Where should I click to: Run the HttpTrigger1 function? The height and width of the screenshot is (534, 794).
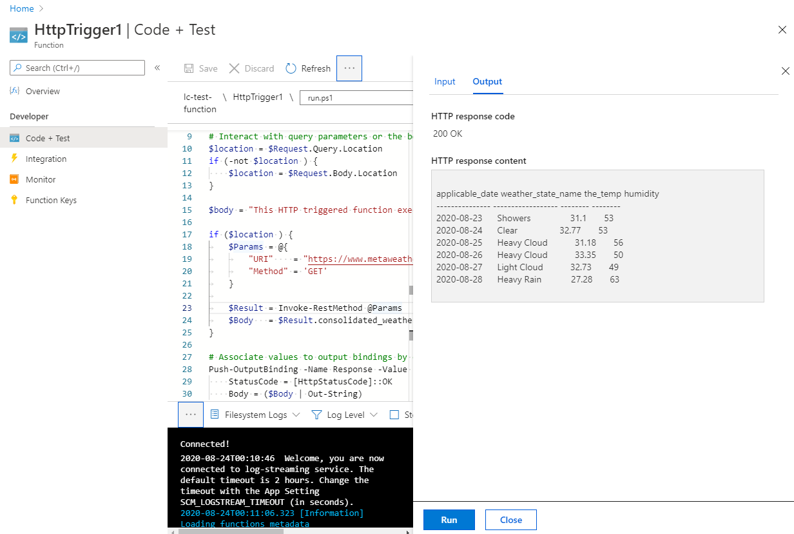coord(449,519)
